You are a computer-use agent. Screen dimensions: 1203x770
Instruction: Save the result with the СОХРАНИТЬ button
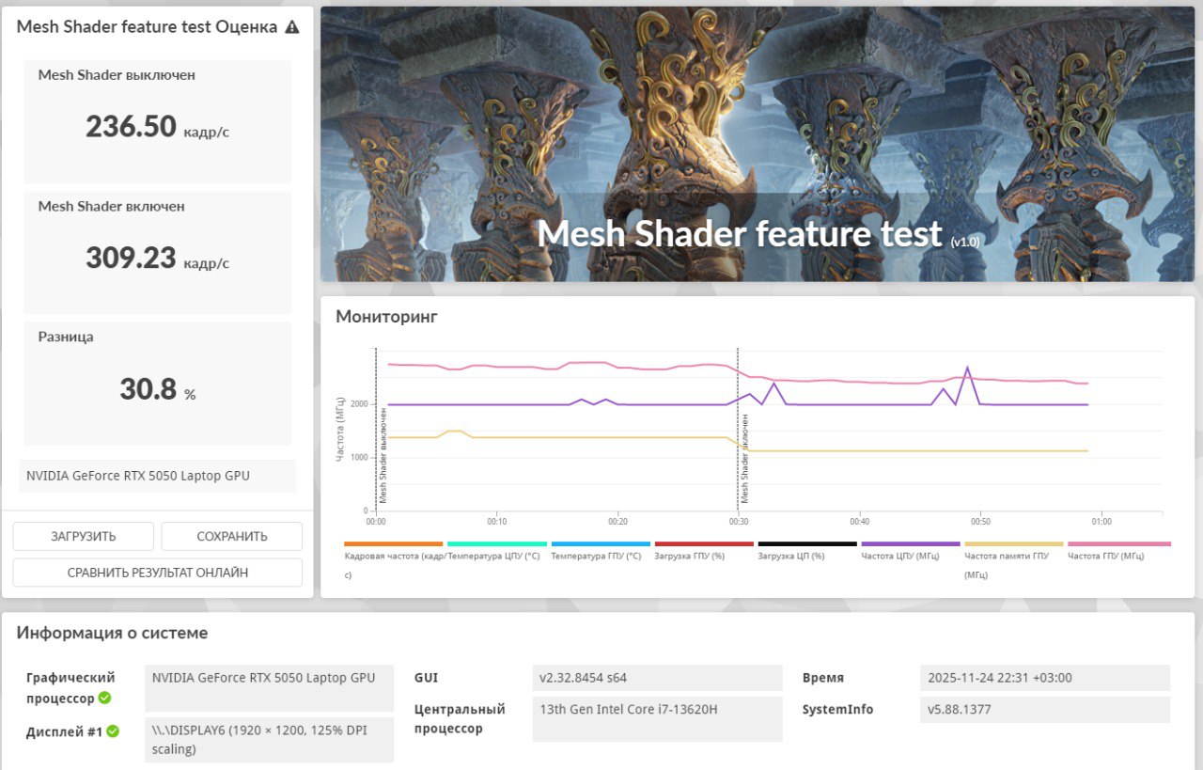pyautogui.click(x=232, y=537)
